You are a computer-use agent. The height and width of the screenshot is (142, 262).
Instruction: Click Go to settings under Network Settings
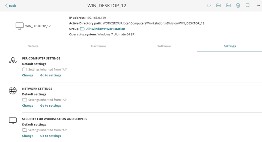50,106
